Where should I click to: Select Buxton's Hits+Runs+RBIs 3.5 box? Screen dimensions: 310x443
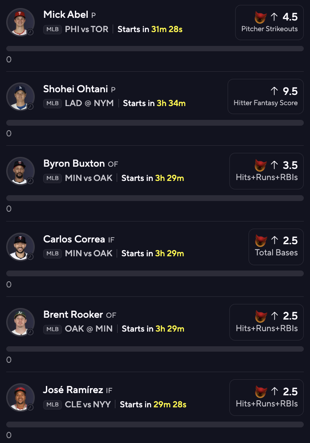(x=266, y=171)
